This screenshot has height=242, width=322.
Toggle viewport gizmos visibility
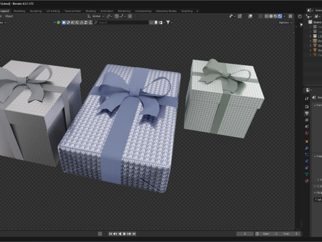(x=239, y=16)
